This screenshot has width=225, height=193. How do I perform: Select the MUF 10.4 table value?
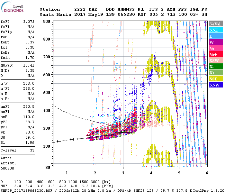pyautogui.click(x=95, y=186)
